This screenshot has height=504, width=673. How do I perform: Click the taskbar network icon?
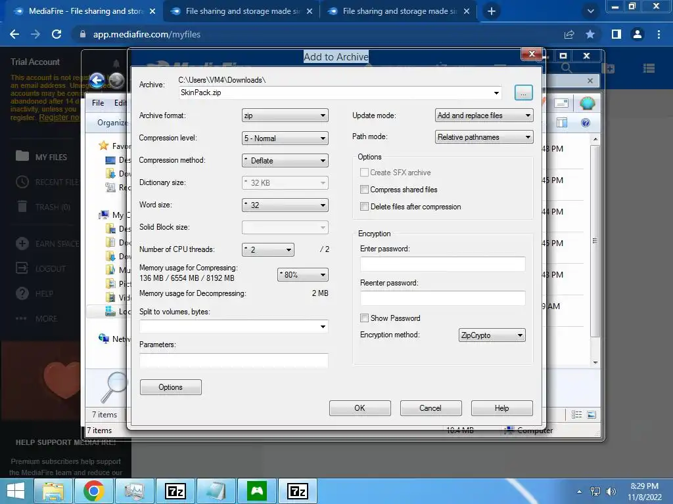point(595,492)
